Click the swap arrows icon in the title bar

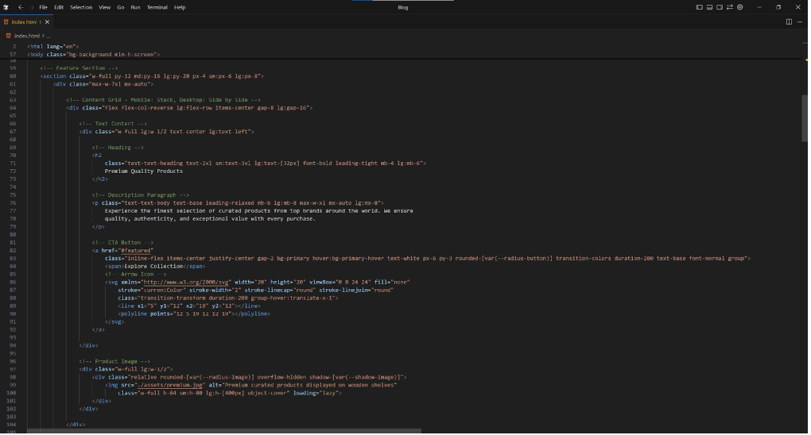click(x=729, y=7)
